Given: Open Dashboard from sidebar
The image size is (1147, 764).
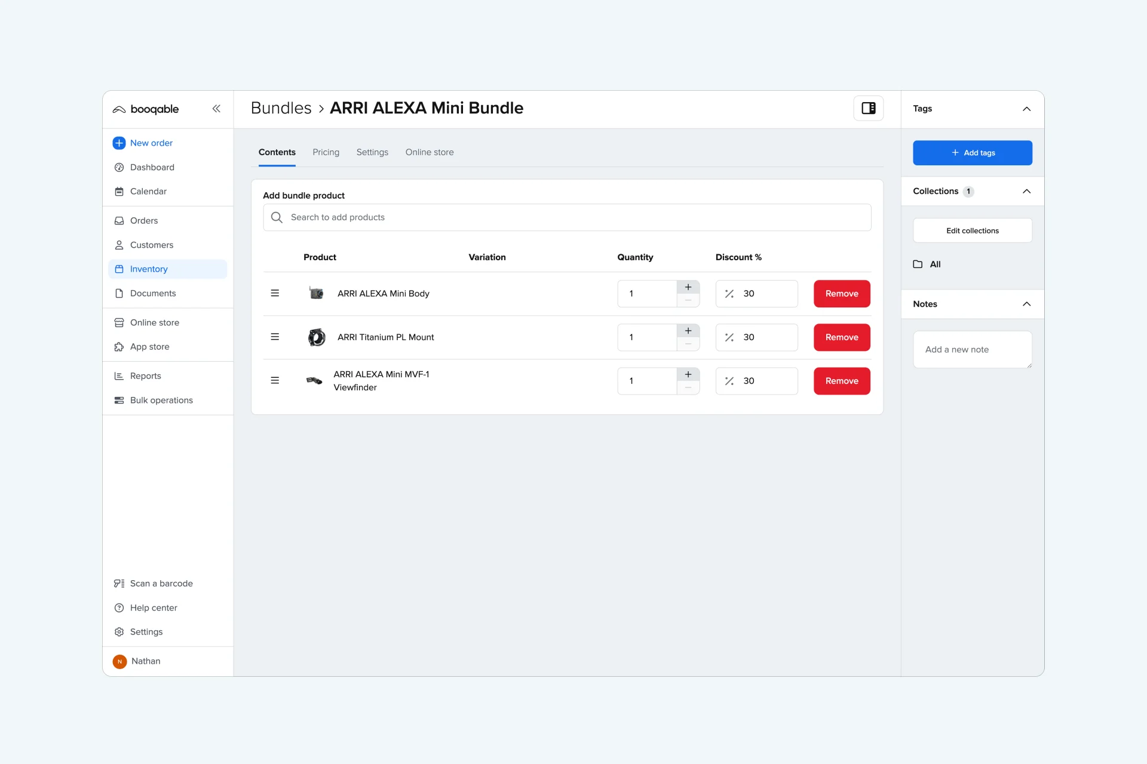Looking at the screenshot, I should point(152,168).
